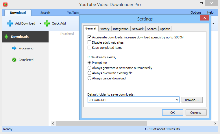Open the Help menu

pyautogui.click(x=210, y=12)
